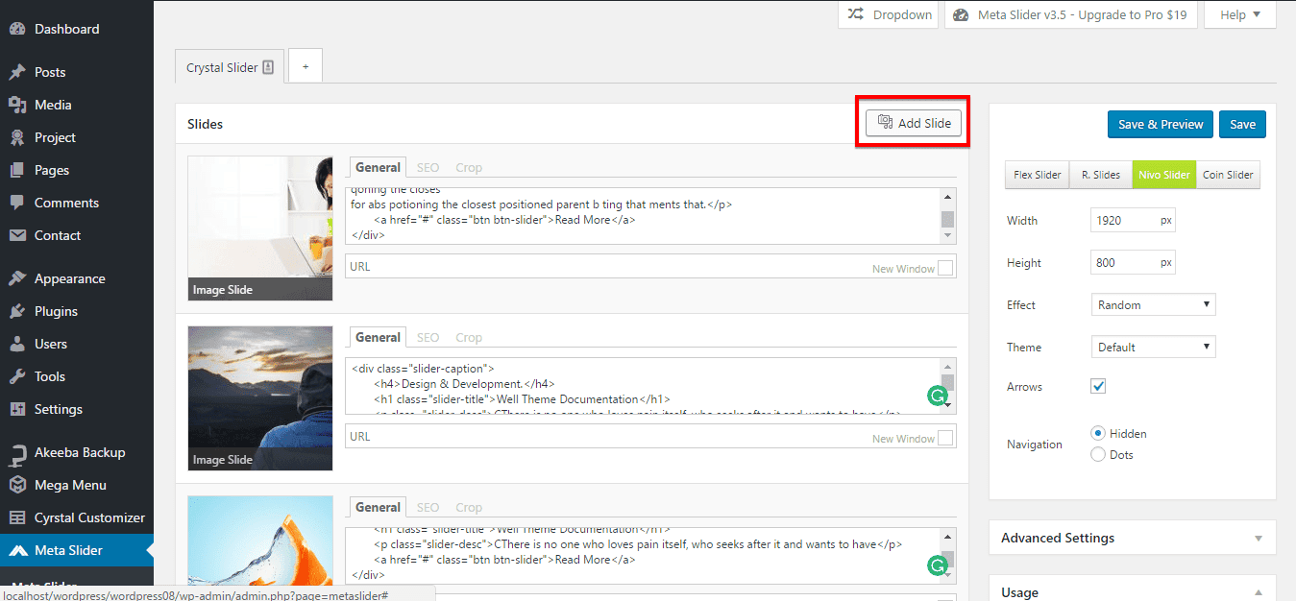This screenshot has height=601, width=1296.
Task: Click the first slide caption scrollbar
Action: 947,216
